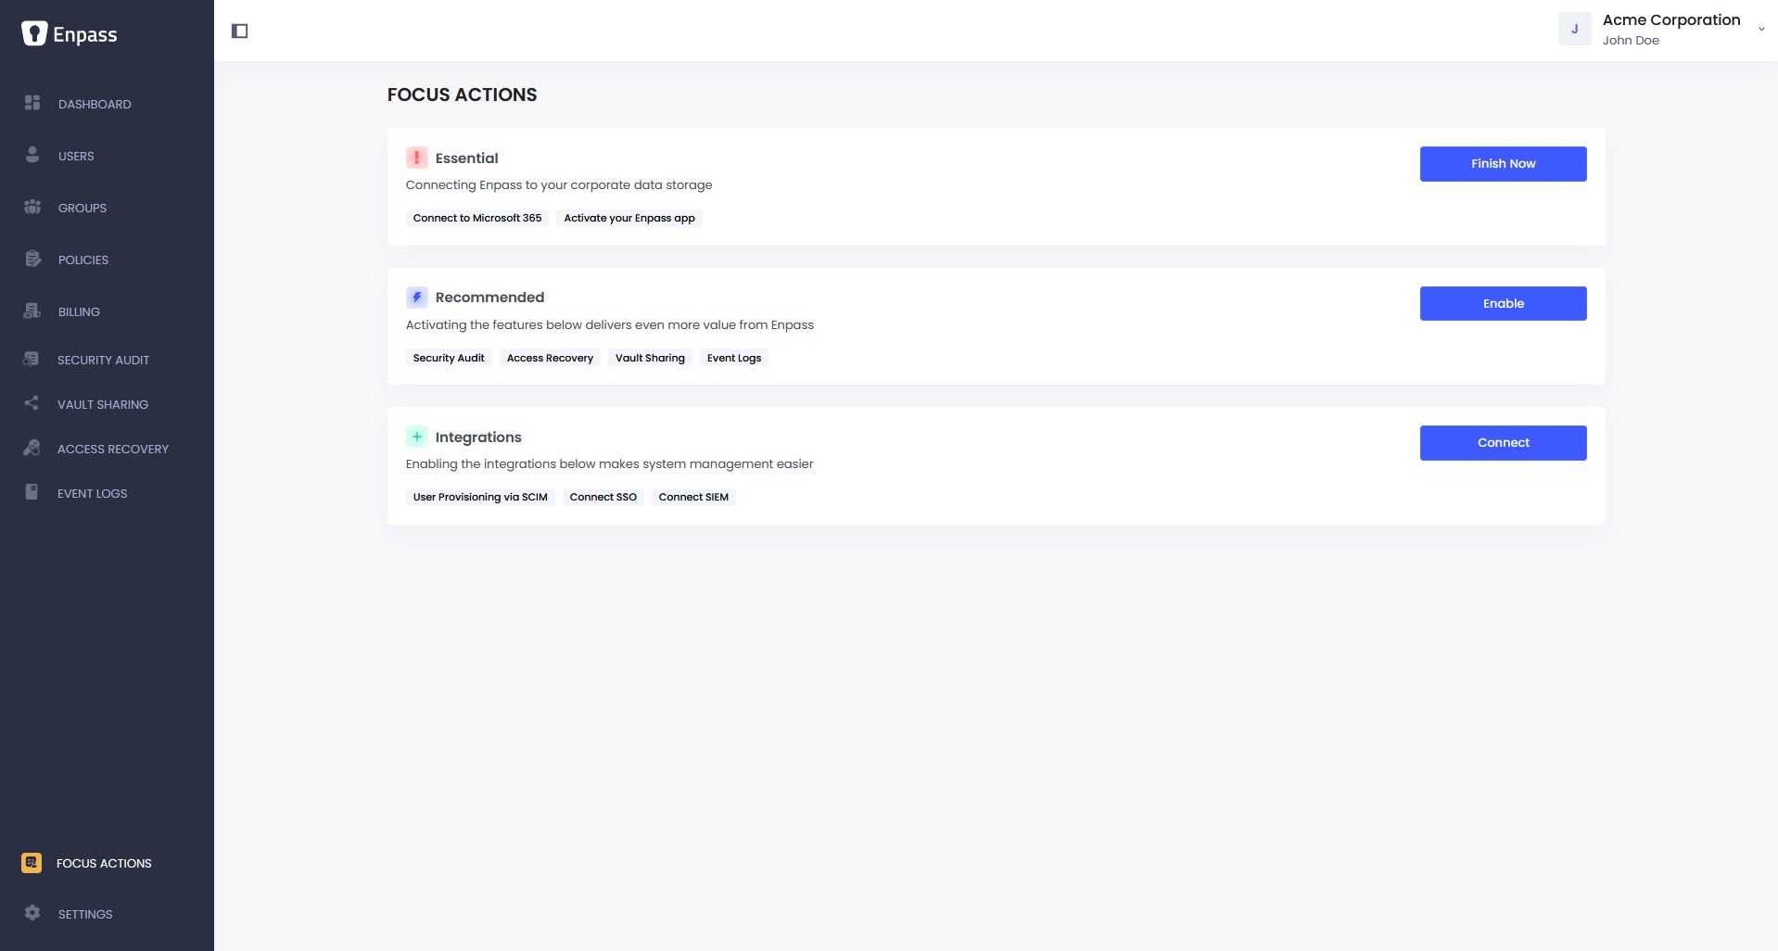This screenshot has height=951, width=1778.
Task: Click the Enpass brand name text
Action: 85,35
